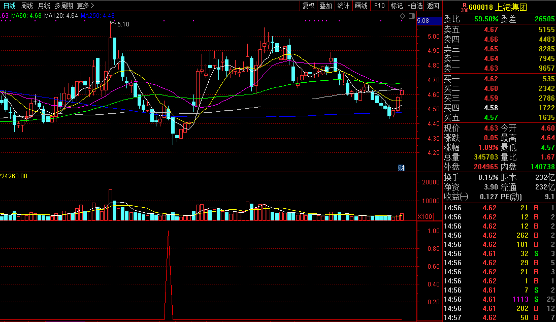
Task: Select the 买五 4.57 bid row
Action: pos(499,117)
